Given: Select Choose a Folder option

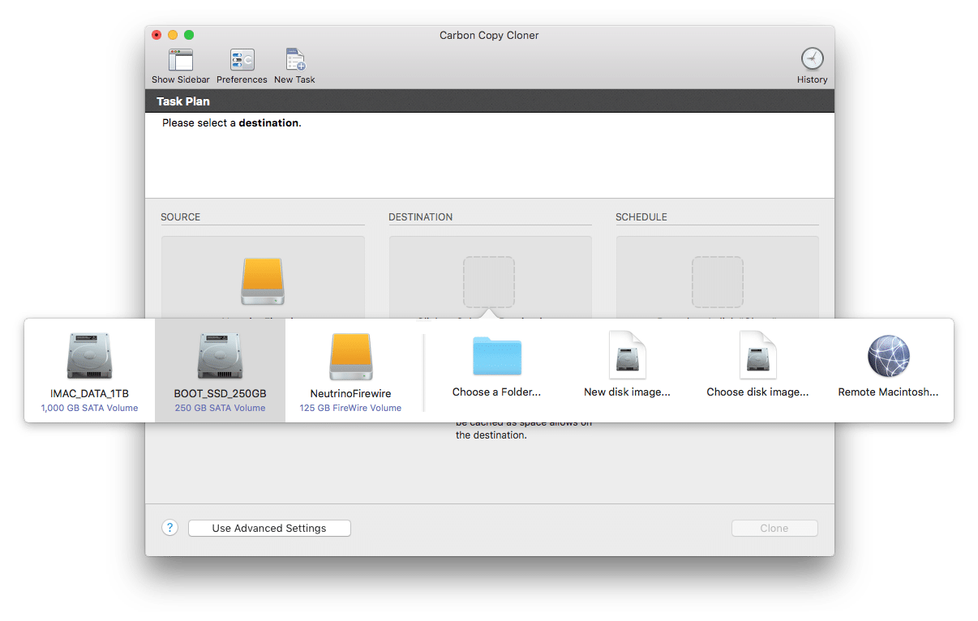Looking at the screenshot, I should point(496,358).
